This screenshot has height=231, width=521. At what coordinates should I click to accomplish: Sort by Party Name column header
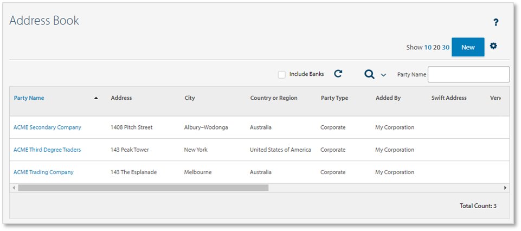(29, 98)
